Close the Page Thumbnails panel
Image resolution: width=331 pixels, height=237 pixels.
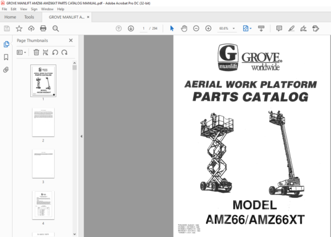pyautogui.click(x=71, y=40)
